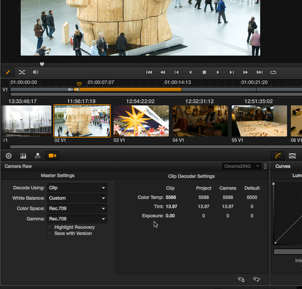Enable Save with Version checkbox
The image size is (302, 289).
pyautogui.click(x=50, y=233)
